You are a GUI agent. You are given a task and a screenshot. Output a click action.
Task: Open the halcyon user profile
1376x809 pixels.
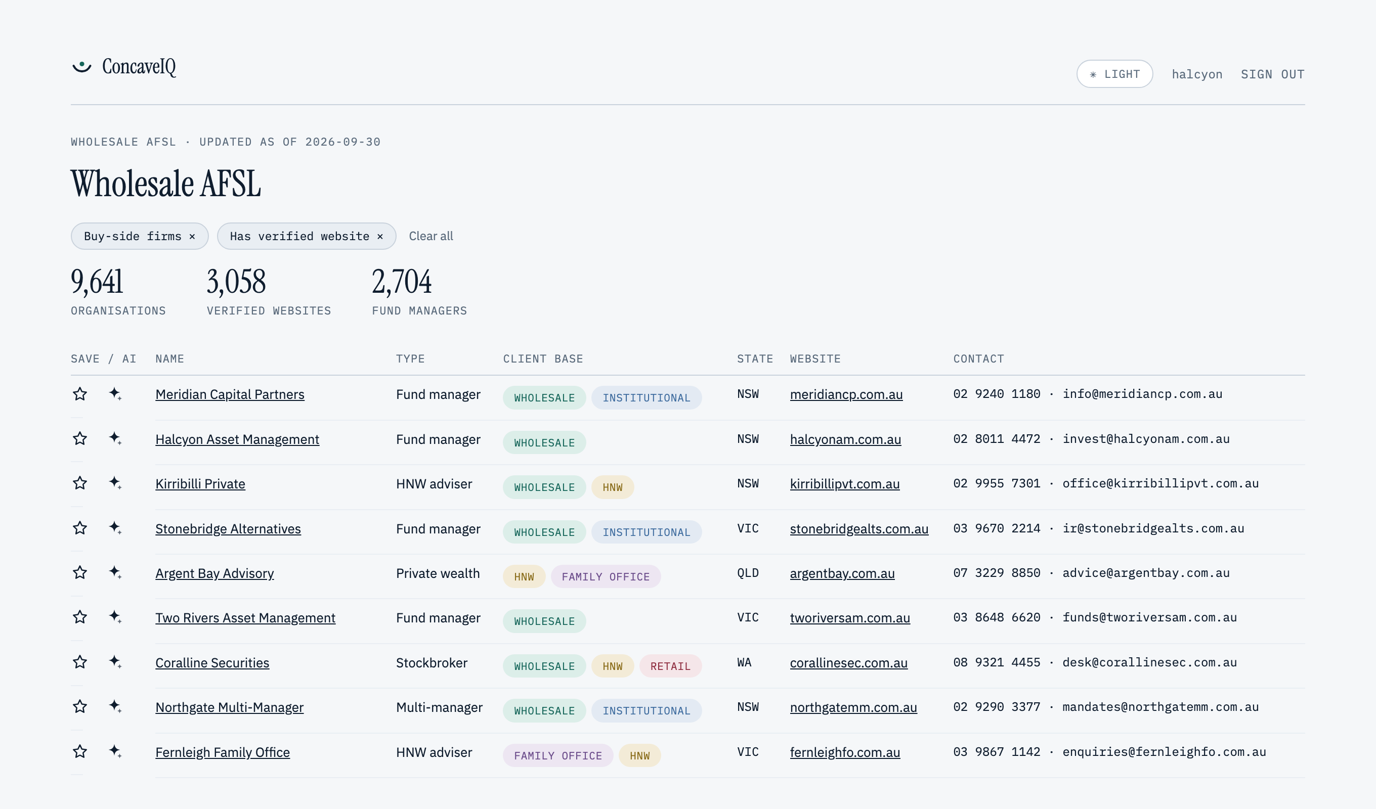[x=1197, y=74]
